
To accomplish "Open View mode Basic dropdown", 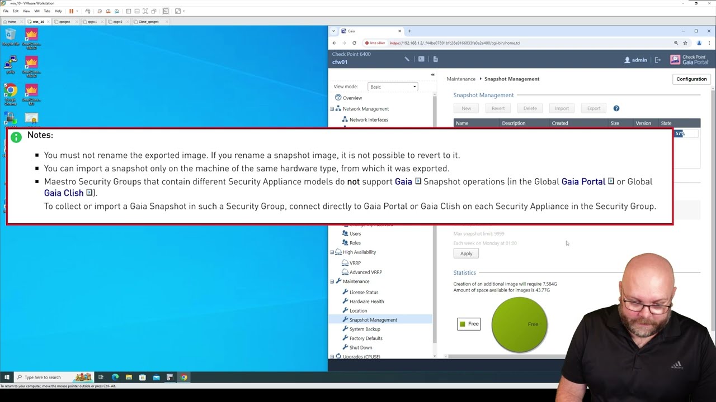I will click(393, 87).
